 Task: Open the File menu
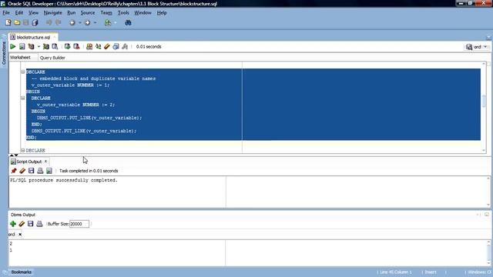click(x=6, y=13)
